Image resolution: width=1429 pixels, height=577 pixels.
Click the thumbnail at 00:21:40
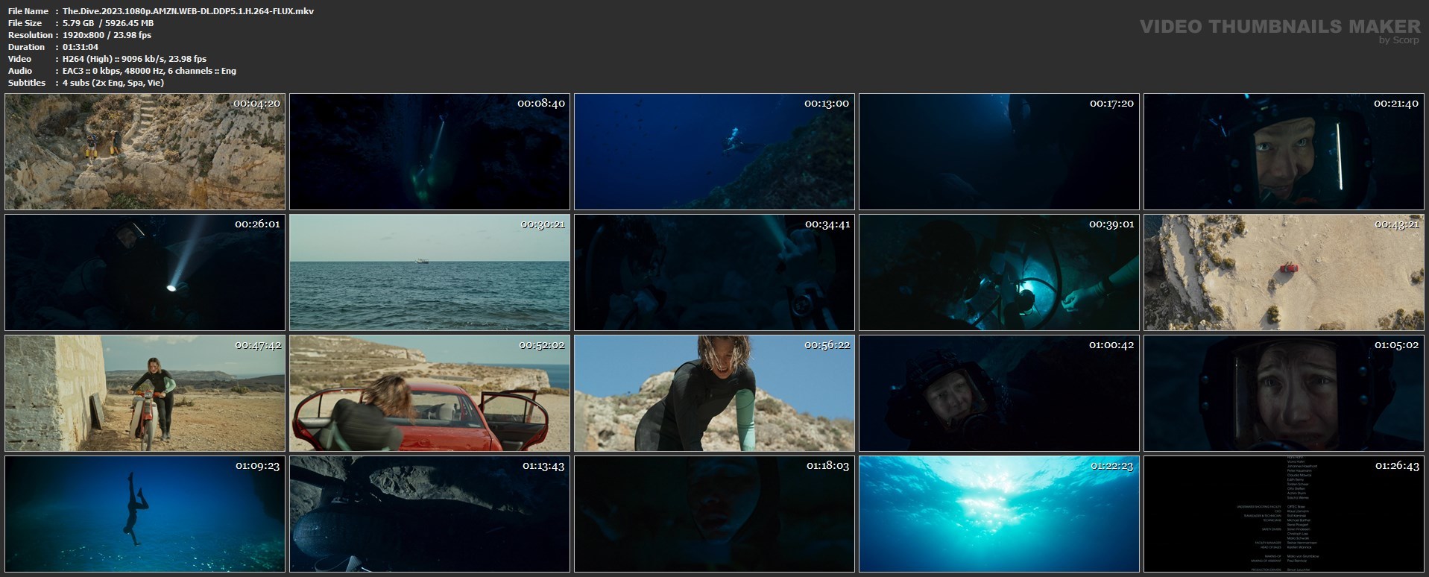click(x=1284, y=151)
